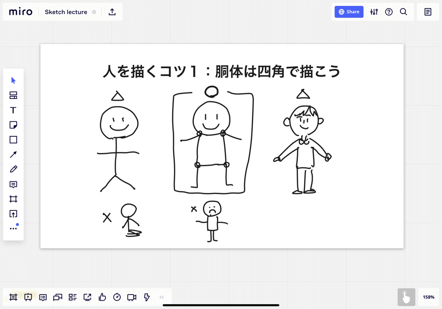This screenshot has height=309, width=442.
Task: Select the Frame tool
Action: point(13,199)
